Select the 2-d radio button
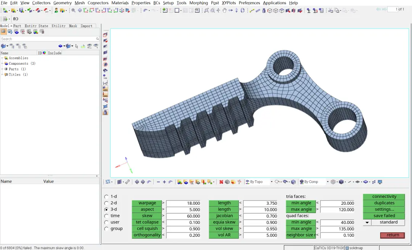The width and height of the screenshot is (412, 250). [x=106, y=203]
